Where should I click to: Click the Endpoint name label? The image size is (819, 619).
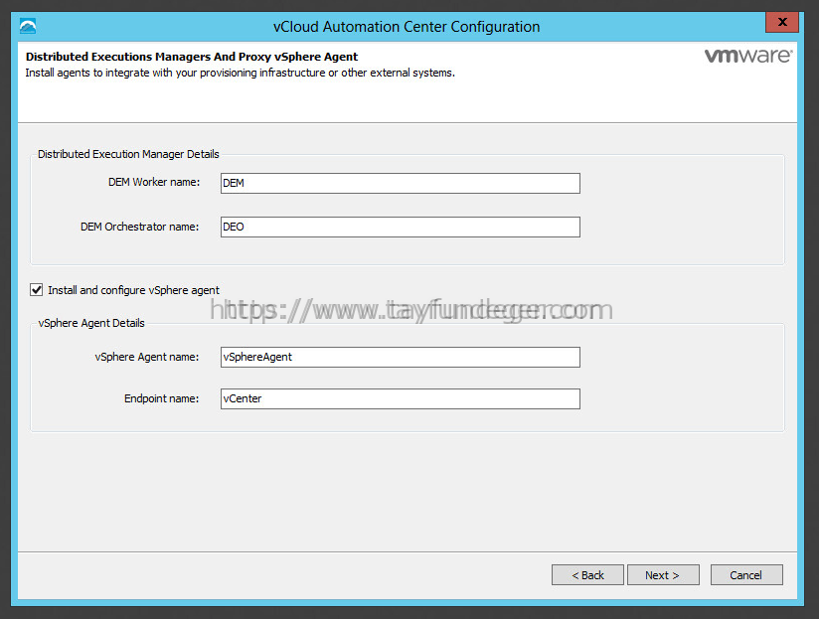[161, 398]
